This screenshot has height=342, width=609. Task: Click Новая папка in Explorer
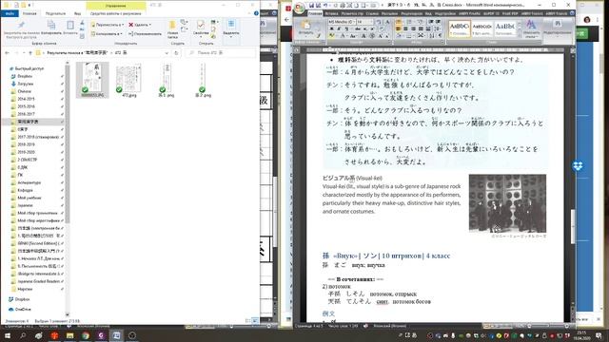pos(172,29)
